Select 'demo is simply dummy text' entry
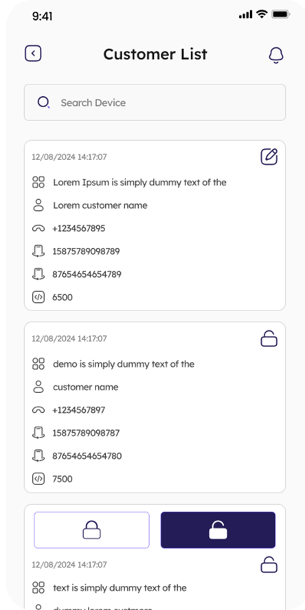 coord(124,364)
